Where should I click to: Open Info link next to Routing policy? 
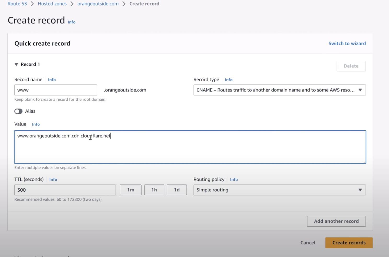coord(234,180)
